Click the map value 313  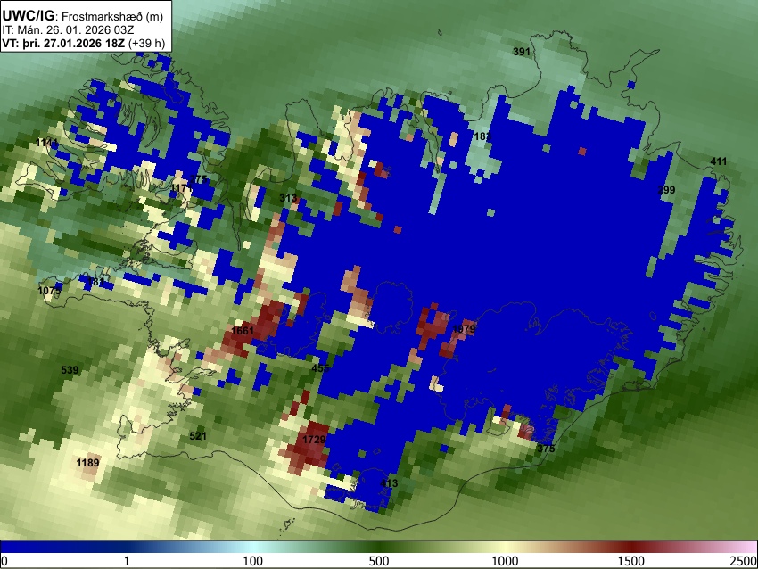tap(288, 198)
